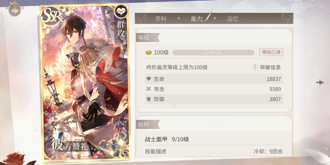The image size is (330, 165).
Task: Tap the heartbeat icon on card corner
Action: pos(121,12)
